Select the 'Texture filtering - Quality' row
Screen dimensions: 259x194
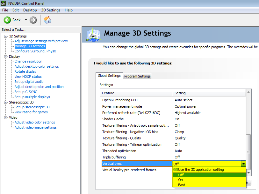(x=173, y=138)
